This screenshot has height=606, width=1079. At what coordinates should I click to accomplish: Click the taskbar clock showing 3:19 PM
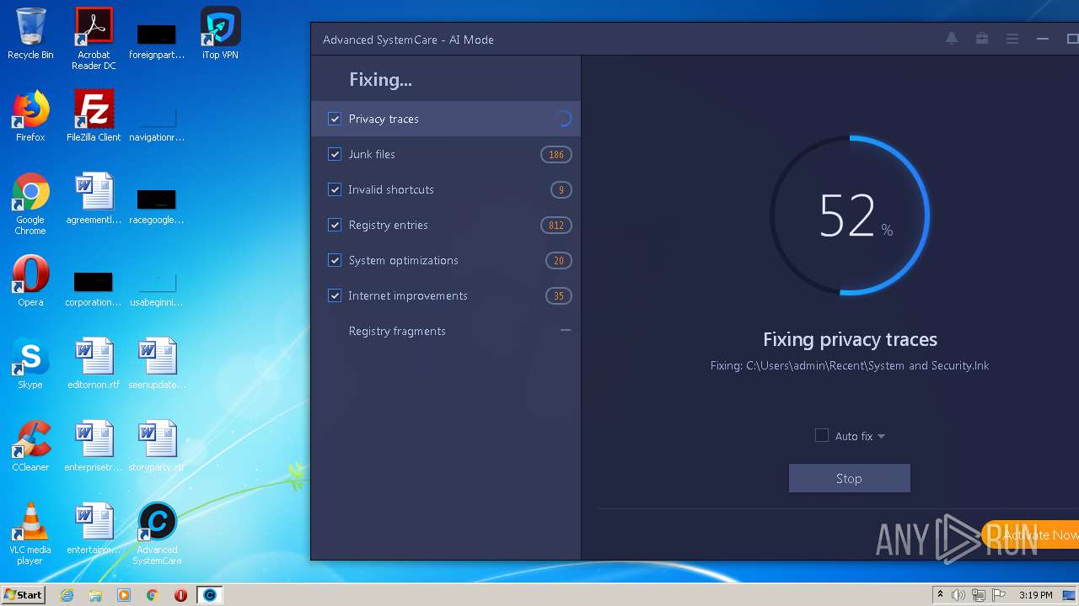[1035, 595]
